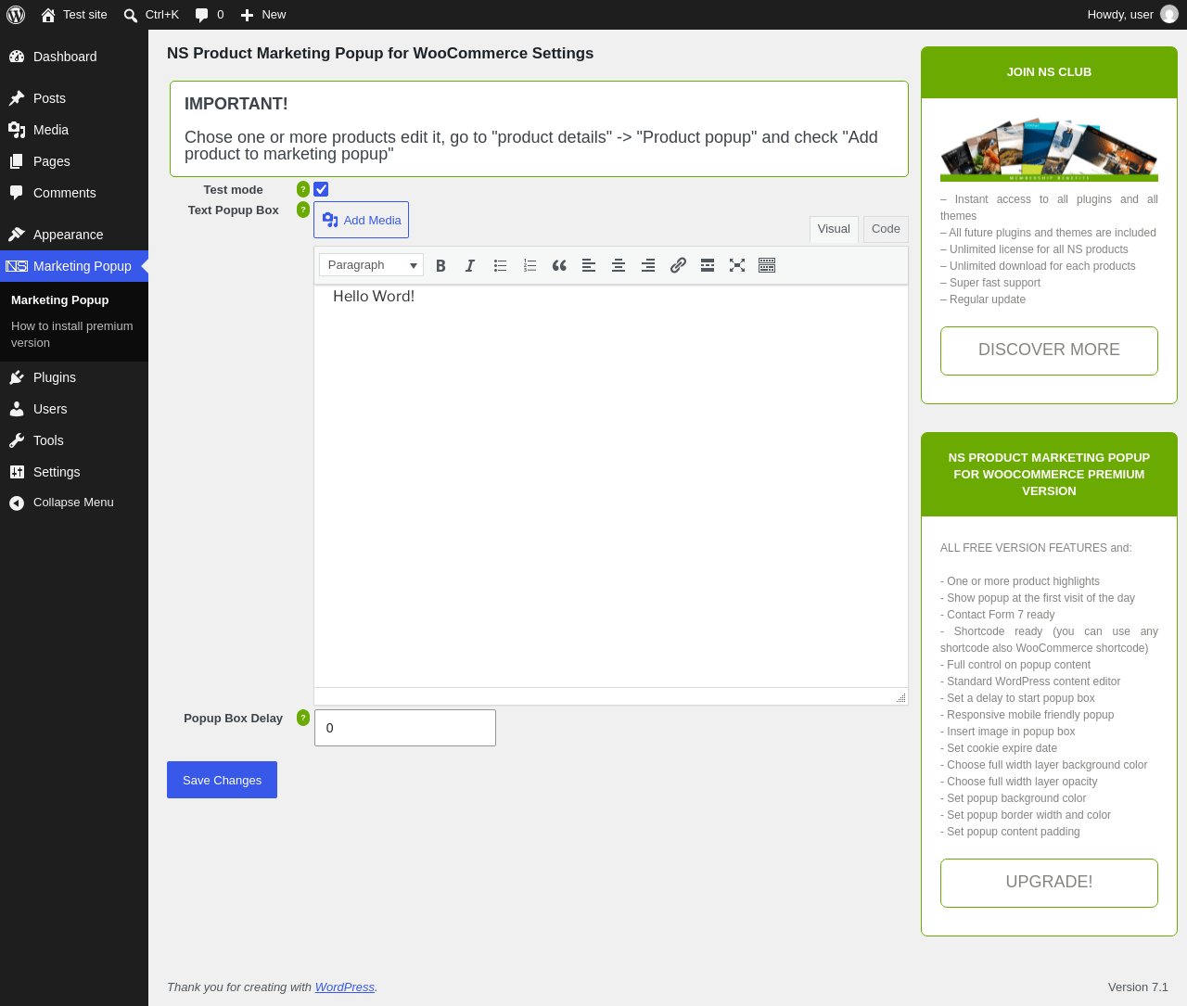Viewport: 1187px width, 1006px height.
Task: Click the user avatar in admin bar
Action: tap(1169, 15)
